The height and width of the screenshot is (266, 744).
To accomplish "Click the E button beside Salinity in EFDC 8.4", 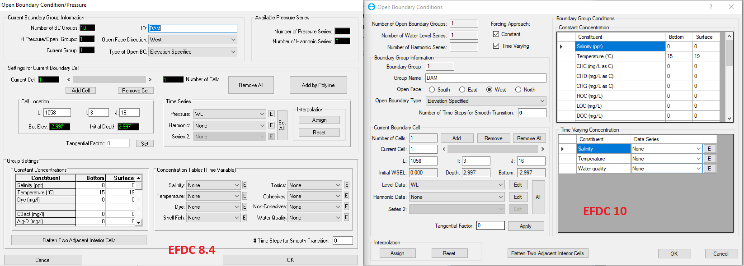I will tap(245, 185).
